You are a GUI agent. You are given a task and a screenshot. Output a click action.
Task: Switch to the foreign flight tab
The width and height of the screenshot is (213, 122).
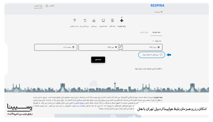tap(144, 32)
